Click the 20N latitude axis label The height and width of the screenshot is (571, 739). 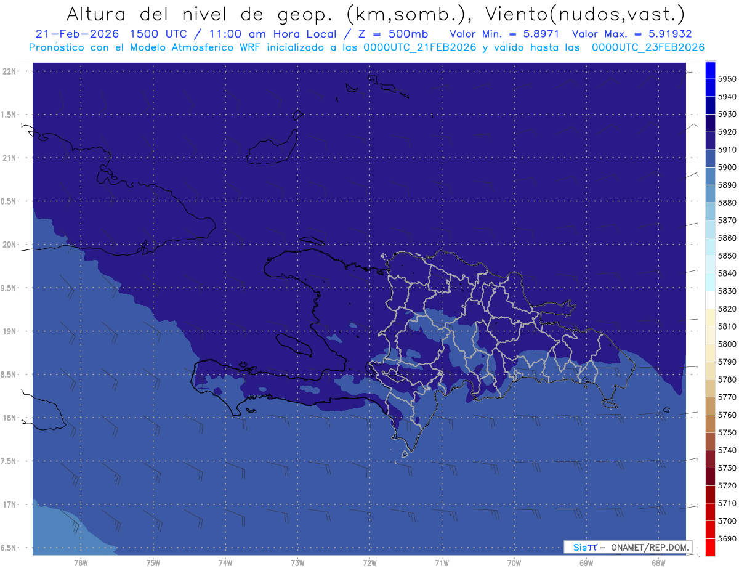coord(9,245)
